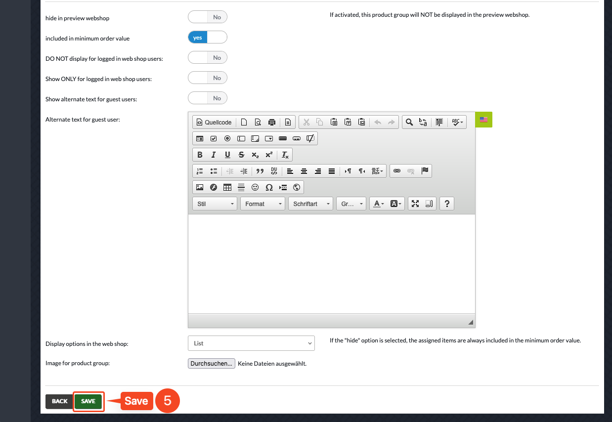Insert a bulleted list
The width and height of the screenshot is (612, 422).
click(x=214, y=171)
